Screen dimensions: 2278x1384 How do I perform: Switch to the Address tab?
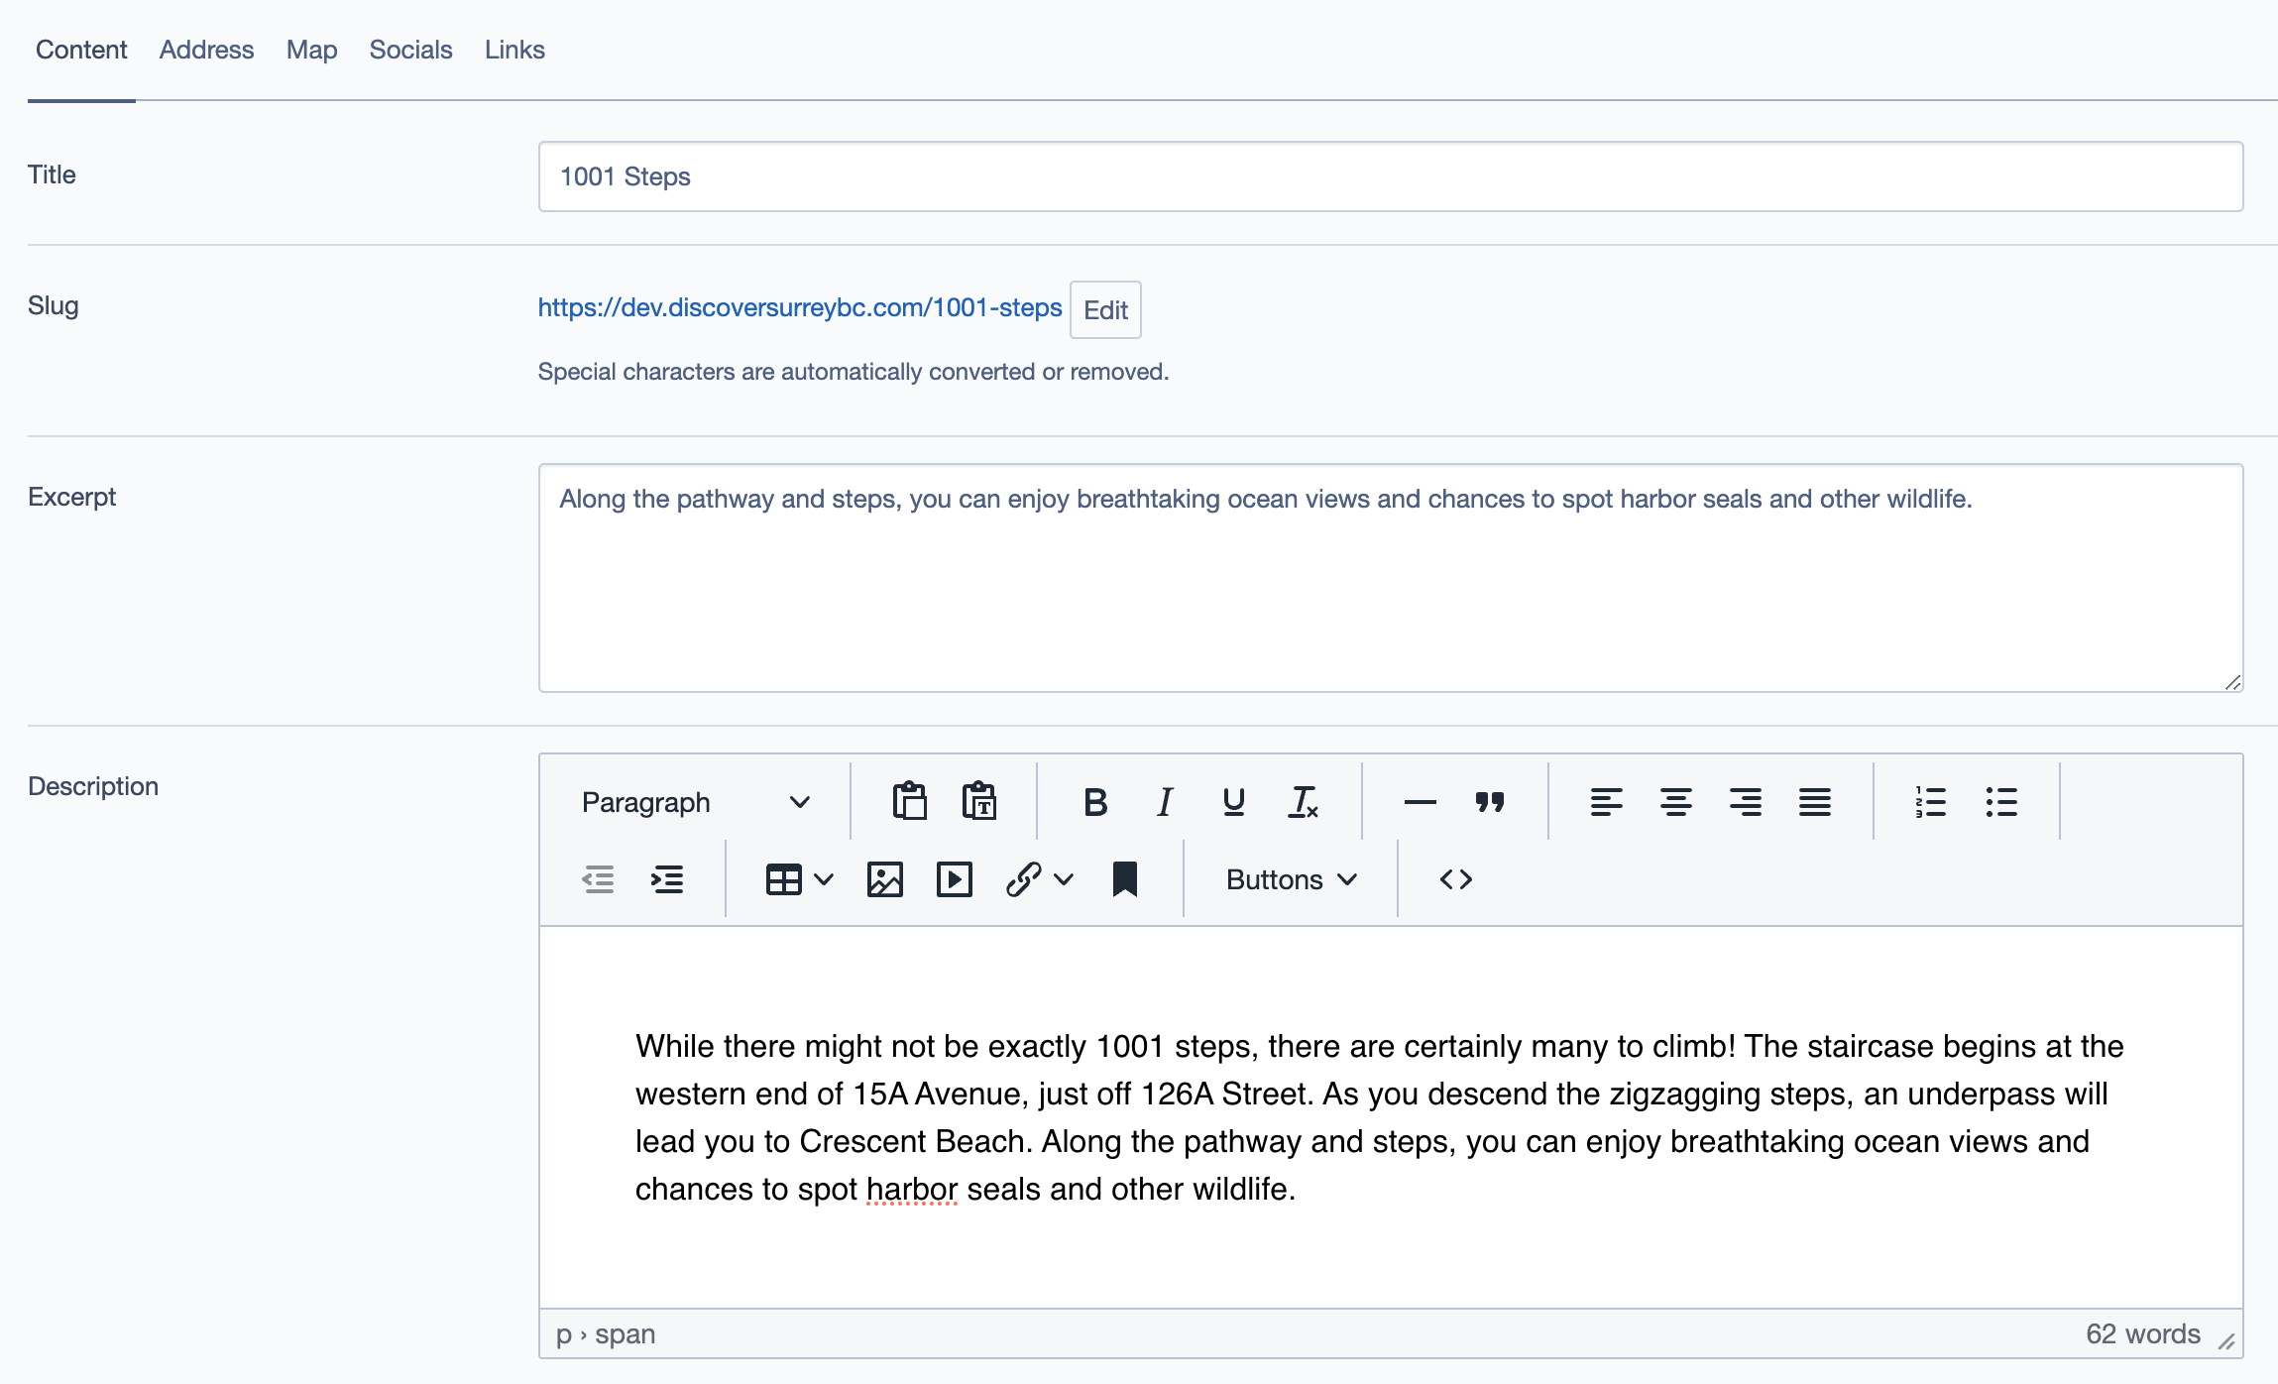pos(206,50)
